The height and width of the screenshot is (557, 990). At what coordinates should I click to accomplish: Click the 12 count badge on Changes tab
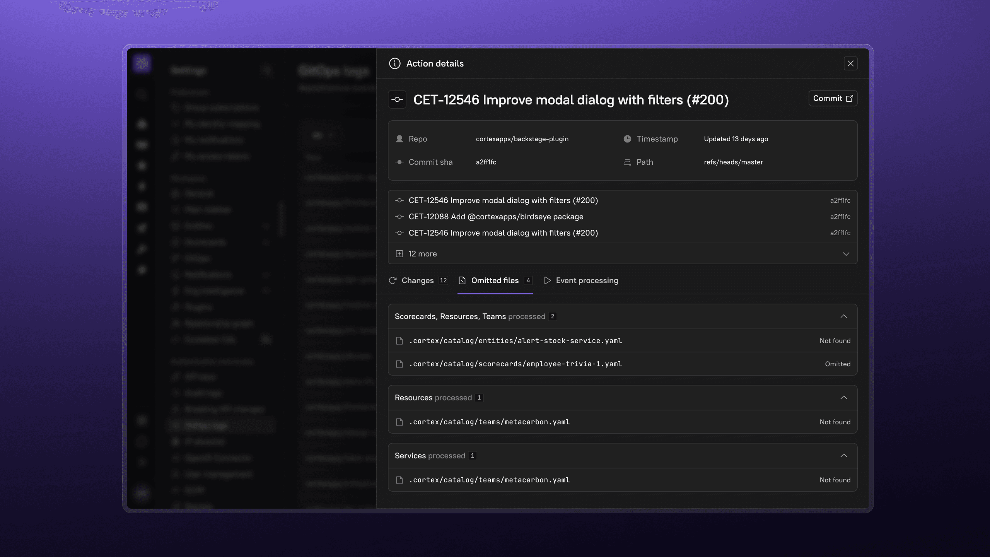443,280
